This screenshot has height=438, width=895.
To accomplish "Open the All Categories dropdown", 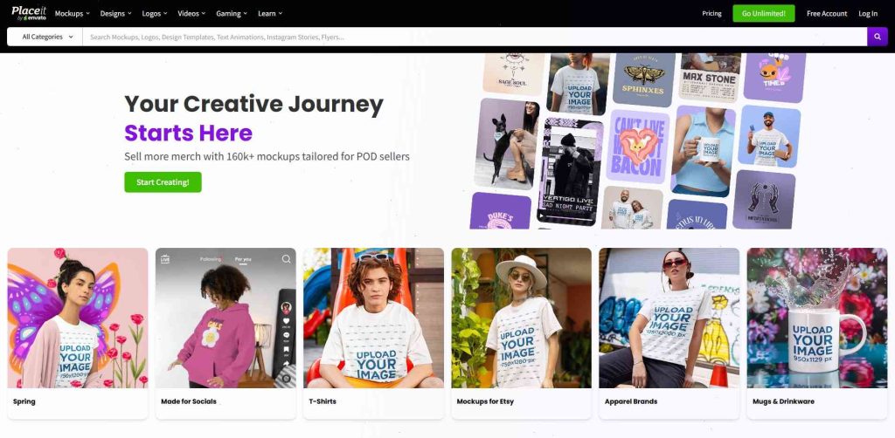I will (45, 37).
